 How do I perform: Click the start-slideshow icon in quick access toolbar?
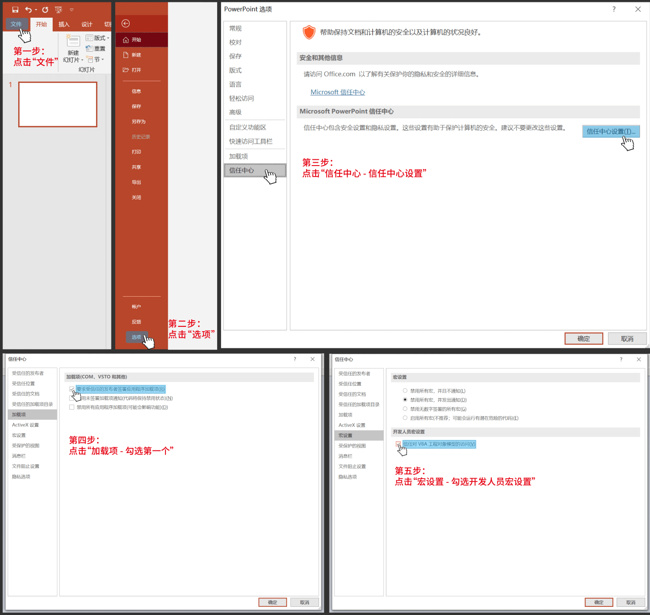pos(58,10)
